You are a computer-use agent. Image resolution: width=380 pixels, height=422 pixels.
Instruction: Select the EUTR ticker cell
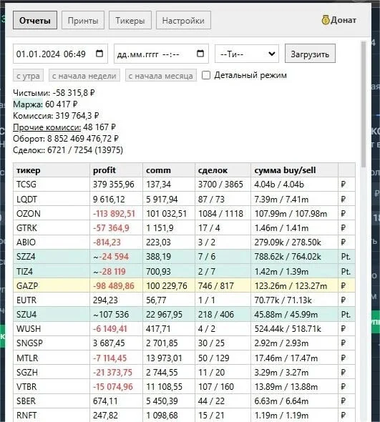click(x=52, y=300)
